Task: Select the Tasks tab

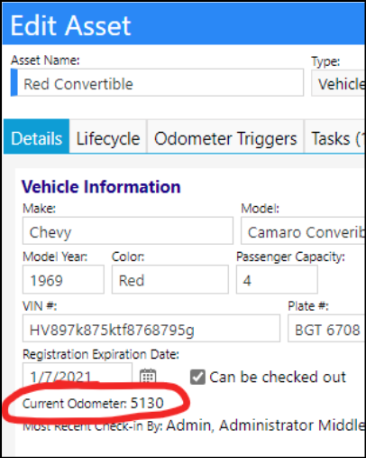Action: pos(335,138)
